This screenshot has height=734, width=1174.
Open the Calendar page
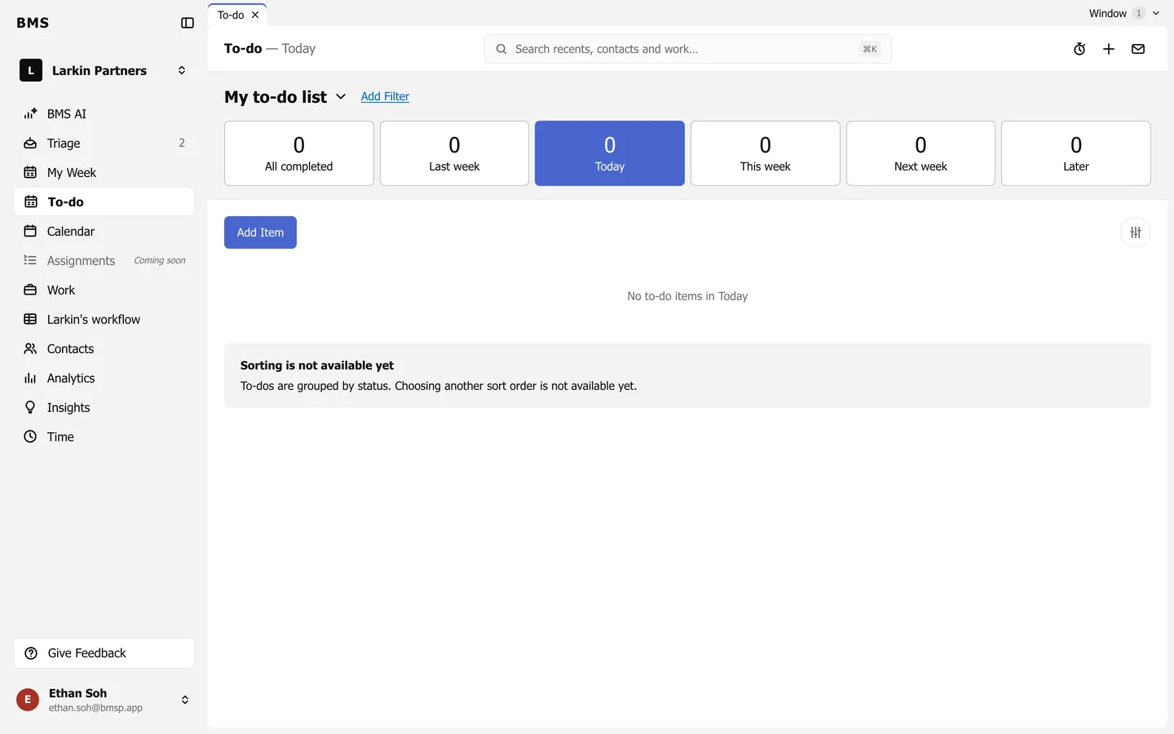(104, 231)
